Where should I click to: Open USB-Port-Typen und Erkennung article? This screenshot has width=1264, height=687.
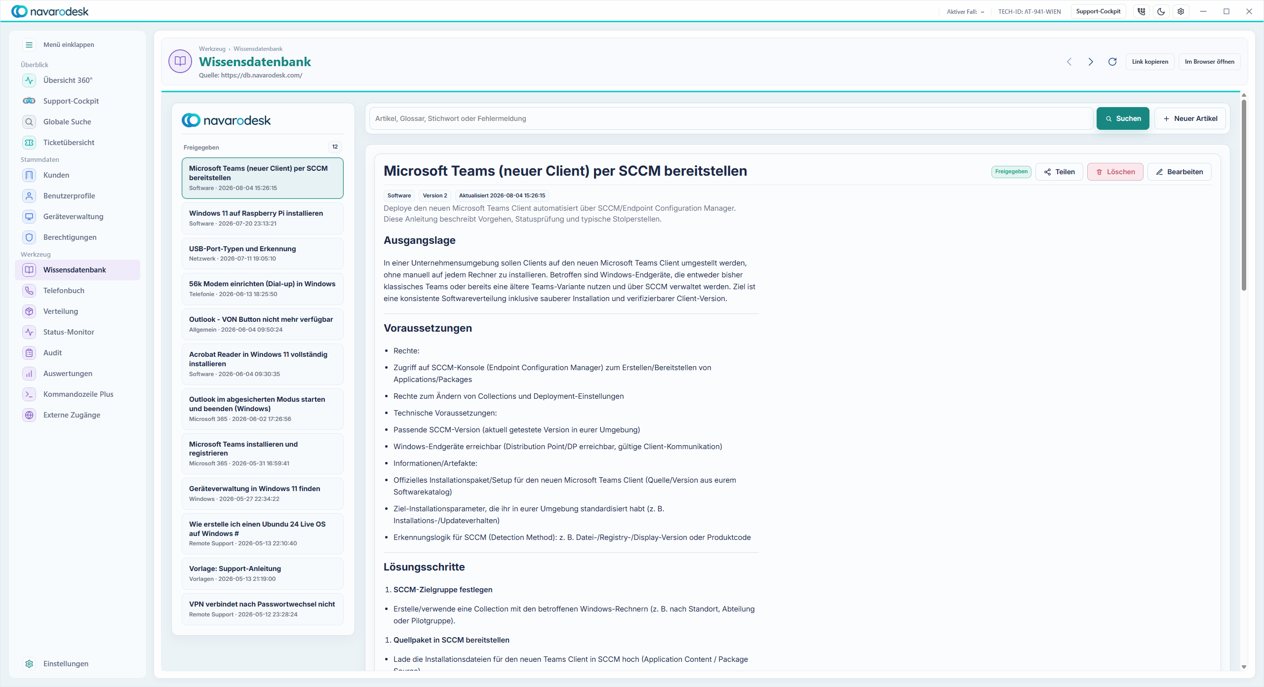[x=263, y=254]
